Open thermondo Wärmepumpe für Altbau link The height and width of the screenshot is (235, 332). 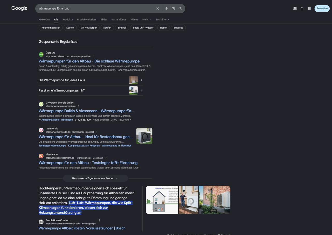[x=85, y=137]
